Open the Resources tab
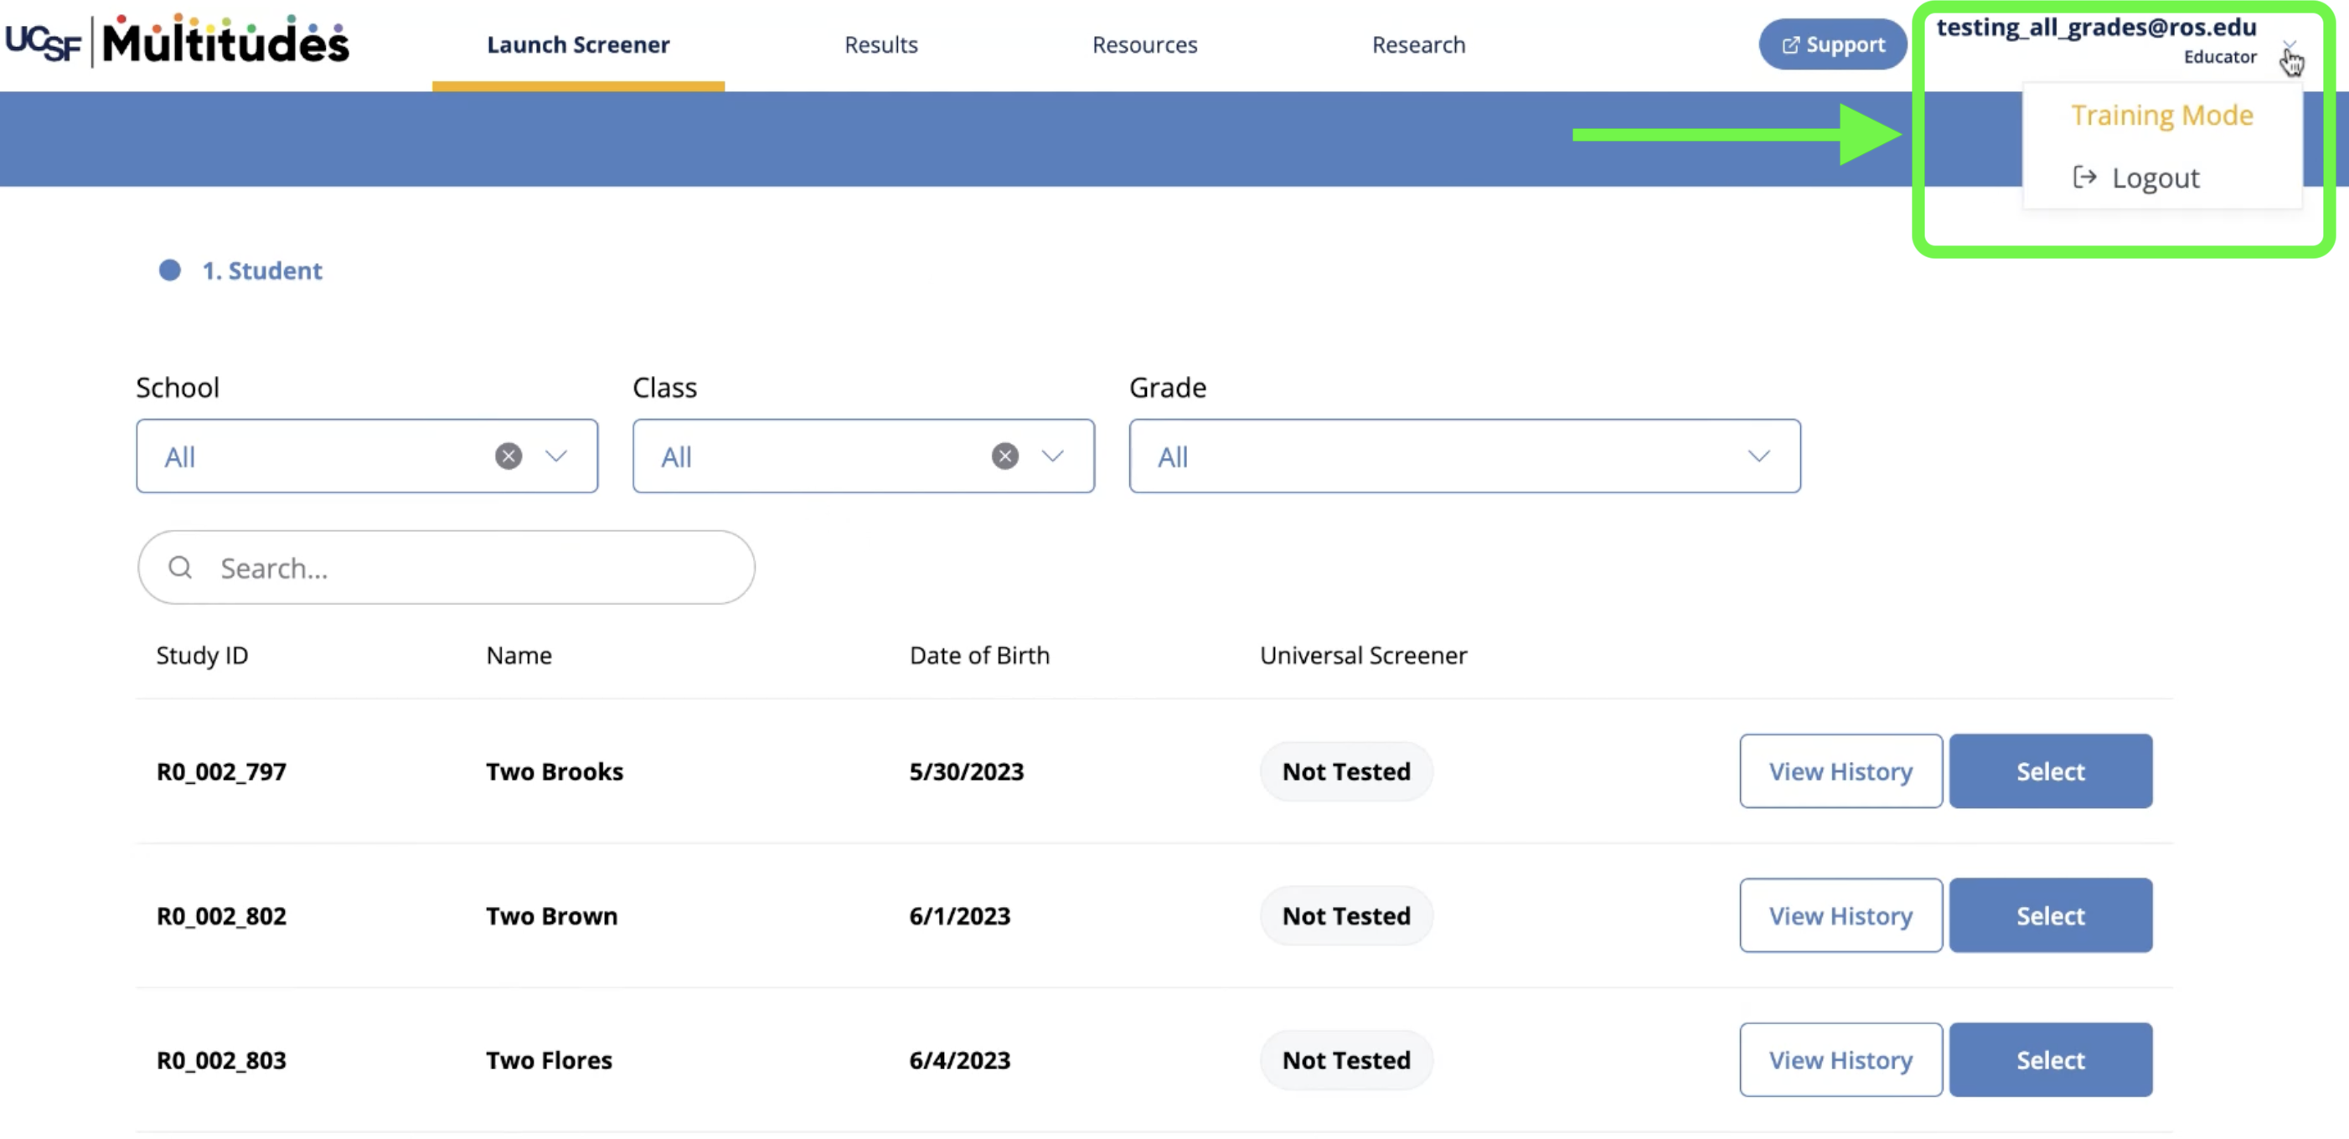 [x=1144, y=44]
